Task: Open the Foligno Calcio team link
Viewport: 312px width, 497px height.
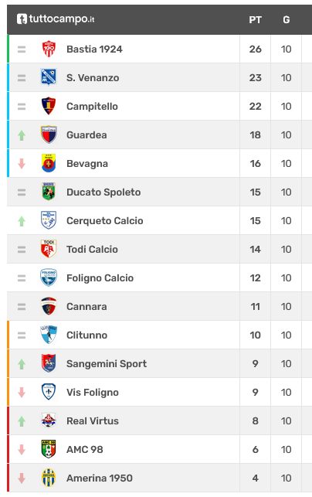Action: click(x=100, y=278)
